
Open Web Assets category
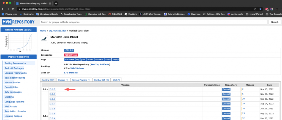pos(11,106)
